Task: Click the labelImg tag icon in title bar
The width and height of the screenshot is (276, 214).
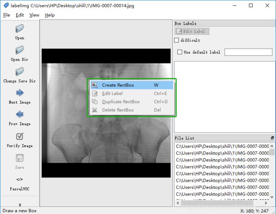Action: [x=6, y=5]
